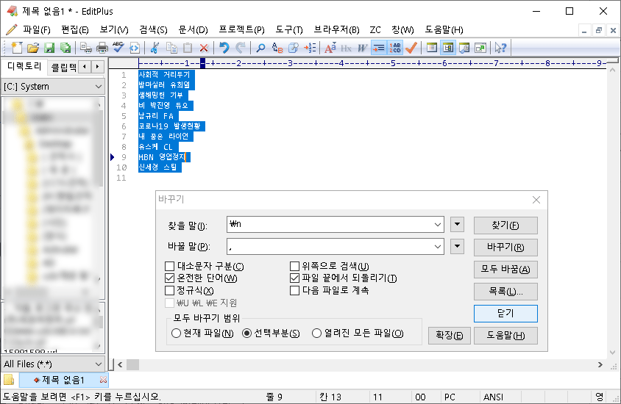This screenshot has width=621, height=404.
Task: Enable 대소문자 구분 checkbox
Action: click(x=169, y=267)
